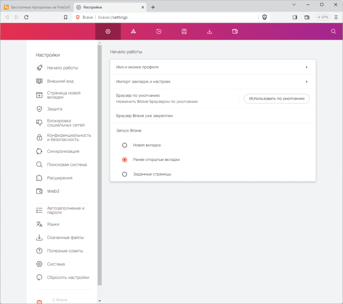Toggle the sidebar panel button
343x304 pixels.
[295, 17]
